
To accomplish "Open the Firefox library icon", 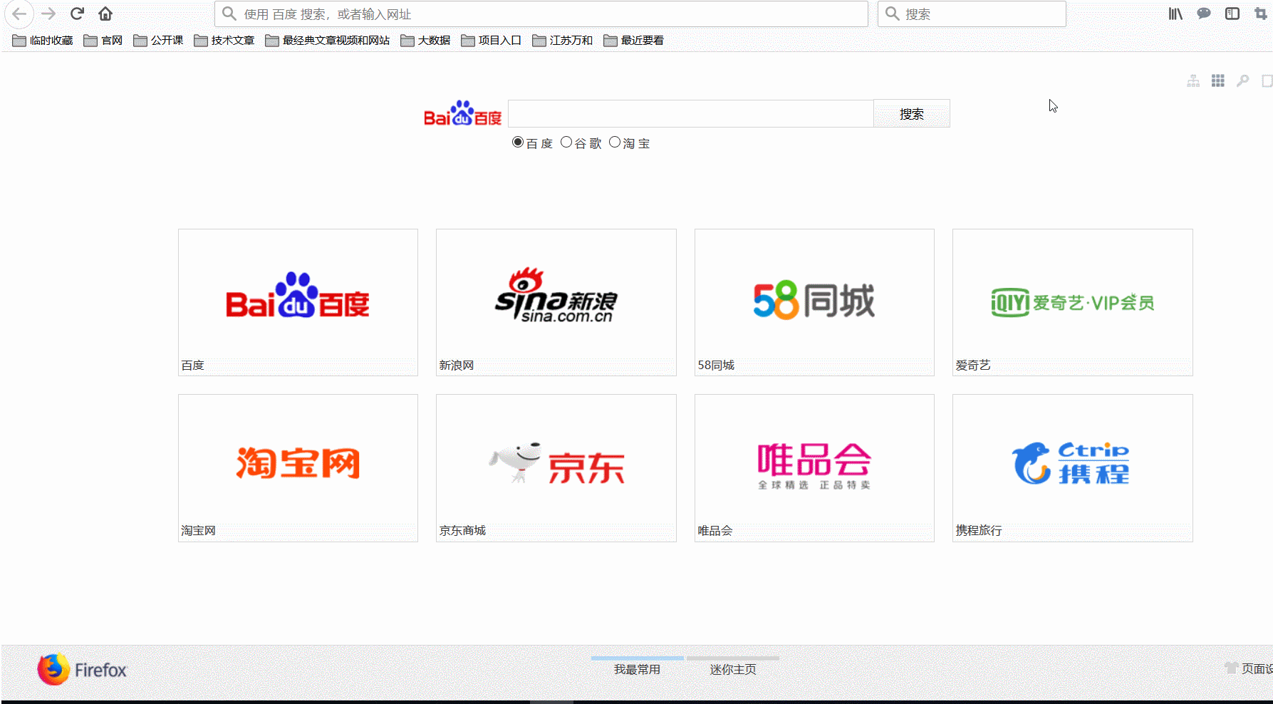I will [x=1175, y=14].
